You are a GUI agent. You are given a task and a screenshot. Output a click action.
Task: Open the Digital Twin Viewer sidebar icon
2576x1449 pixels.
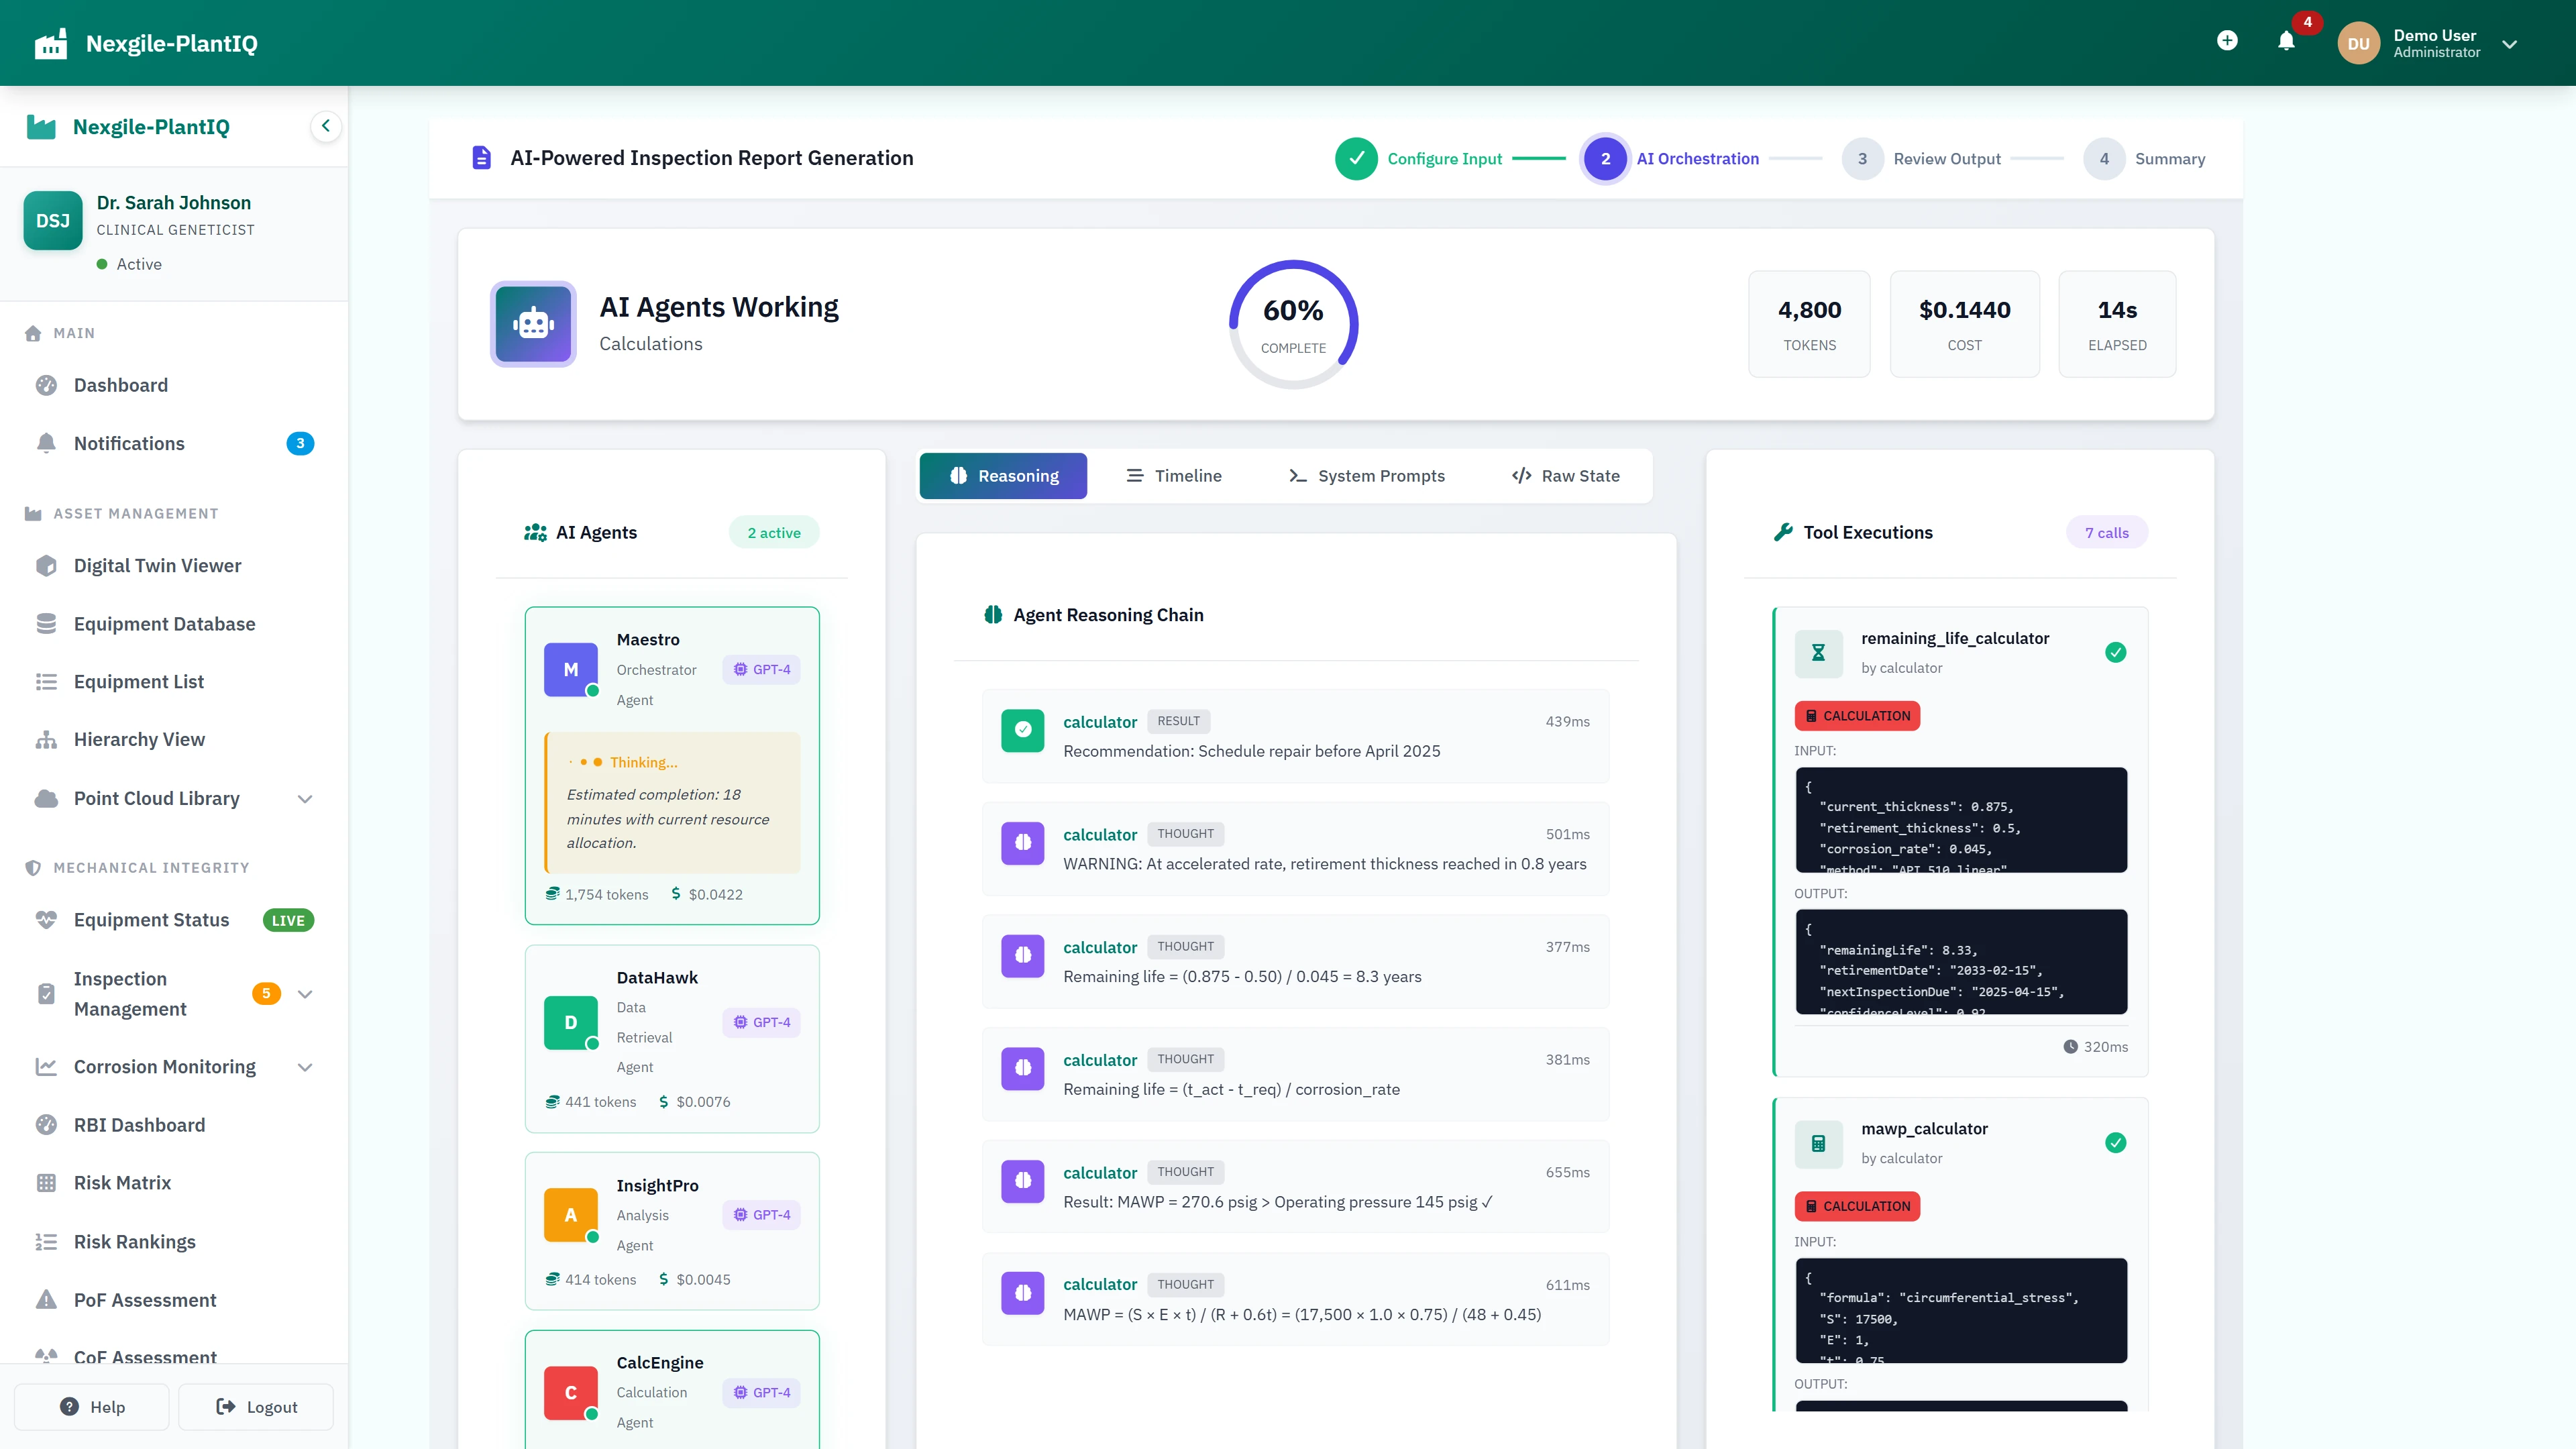click(x=46, y=566)
